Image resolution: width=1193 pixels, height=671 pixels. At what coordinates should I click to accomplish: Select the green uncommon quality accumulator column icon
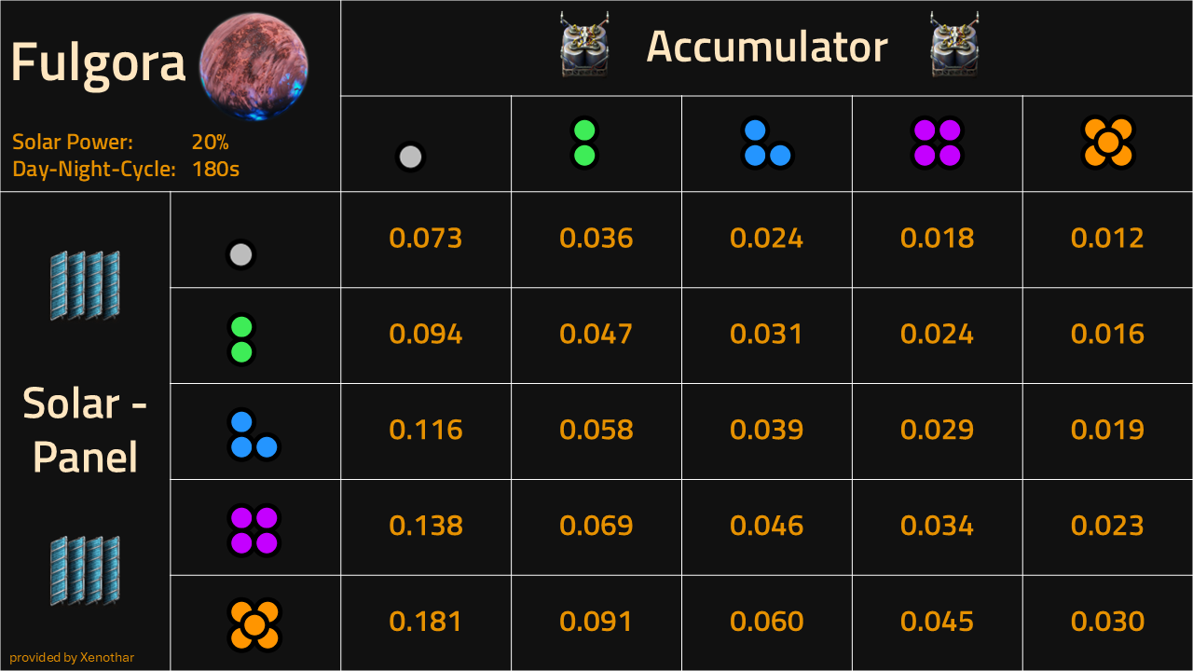pyautogui.click(x=584, y=143)
